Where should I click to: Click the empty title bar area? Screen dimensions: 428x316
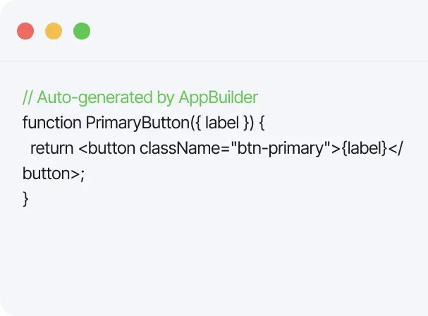(x=254, y=32)
